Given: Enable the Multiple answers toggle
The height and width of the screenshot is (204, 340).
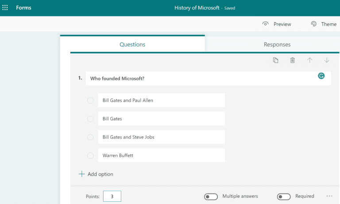Looking at the screenshot, I should (211, 196).
